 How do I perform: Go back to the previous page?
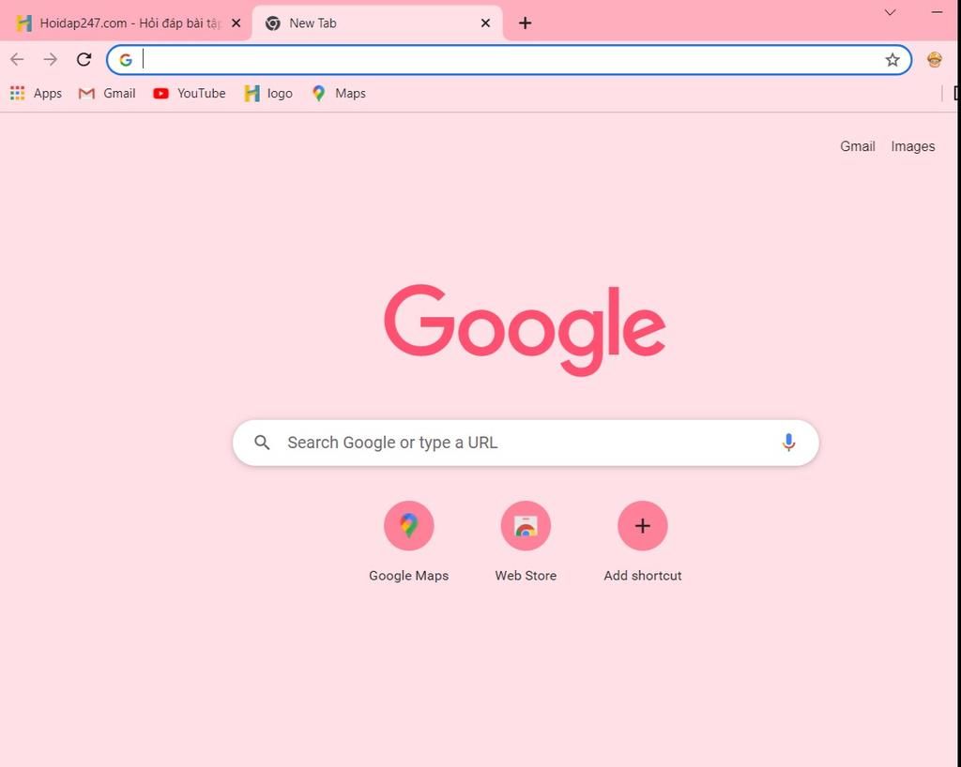pos(17,59)
